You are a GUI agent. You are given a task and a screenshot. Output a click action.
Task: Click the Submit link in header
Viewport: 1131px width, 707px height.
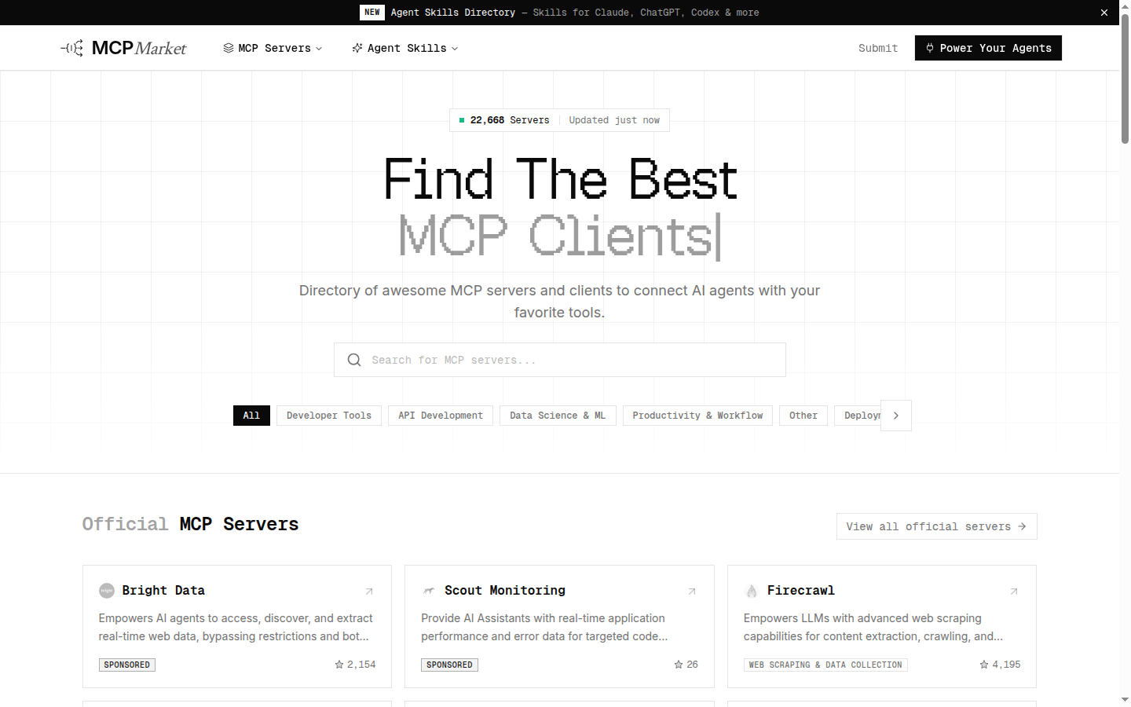tap(877, 48)
